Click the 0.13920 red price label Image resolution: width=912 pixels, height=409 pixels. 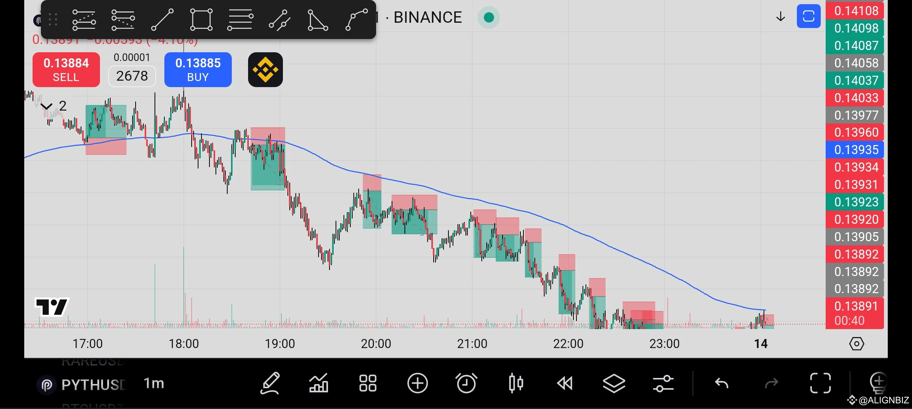click(x=855, y=219)
